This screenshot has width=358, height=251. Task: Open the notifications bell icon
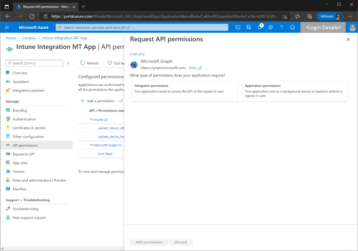[x=260, y=27]
